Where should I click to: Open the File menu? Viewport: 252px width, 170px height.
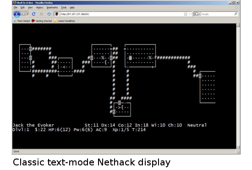(16, 7)
